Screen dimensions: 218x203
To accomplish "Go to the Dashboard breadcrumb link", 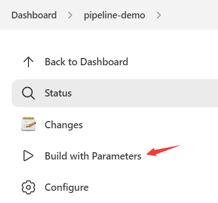I will point(34,15).
